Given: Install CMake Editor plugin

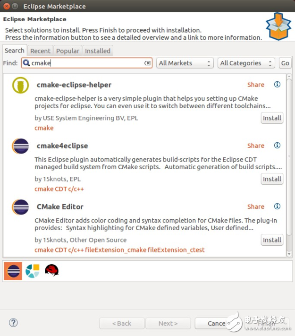Looking at the screenshot, I should 272,240.
